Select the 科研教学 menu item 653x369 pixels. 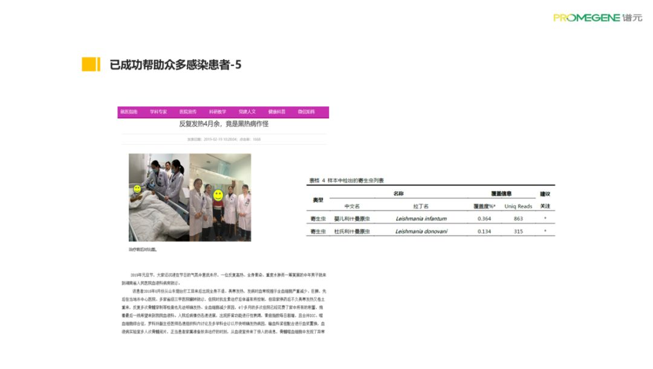click(218, 112)
